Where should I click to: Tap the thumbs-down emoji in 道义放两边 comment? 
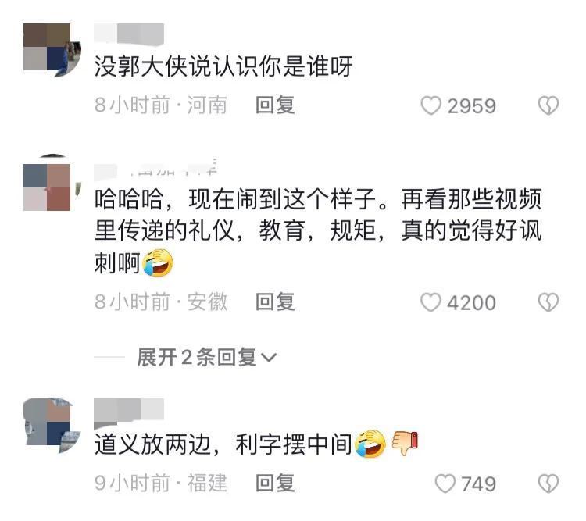tap(405, 443)
